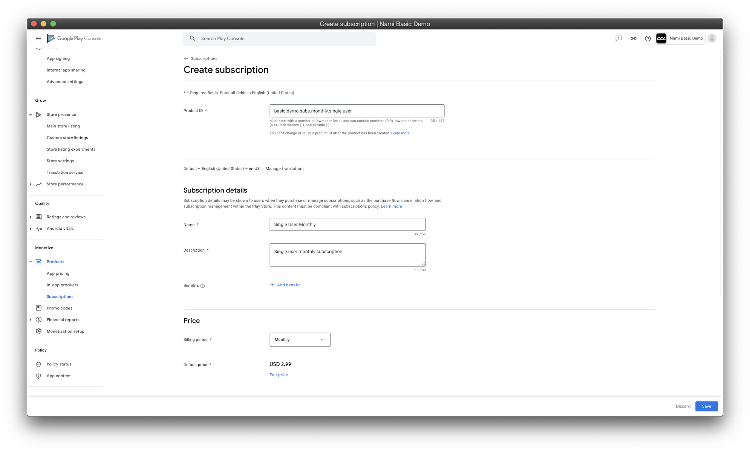The image size is (750, 452).
Task: Click Add benefit link
Action: point(288,285)
